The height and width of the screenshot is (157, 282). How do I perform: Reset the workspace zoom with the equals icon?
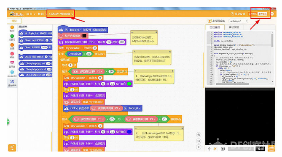(199, 147)
